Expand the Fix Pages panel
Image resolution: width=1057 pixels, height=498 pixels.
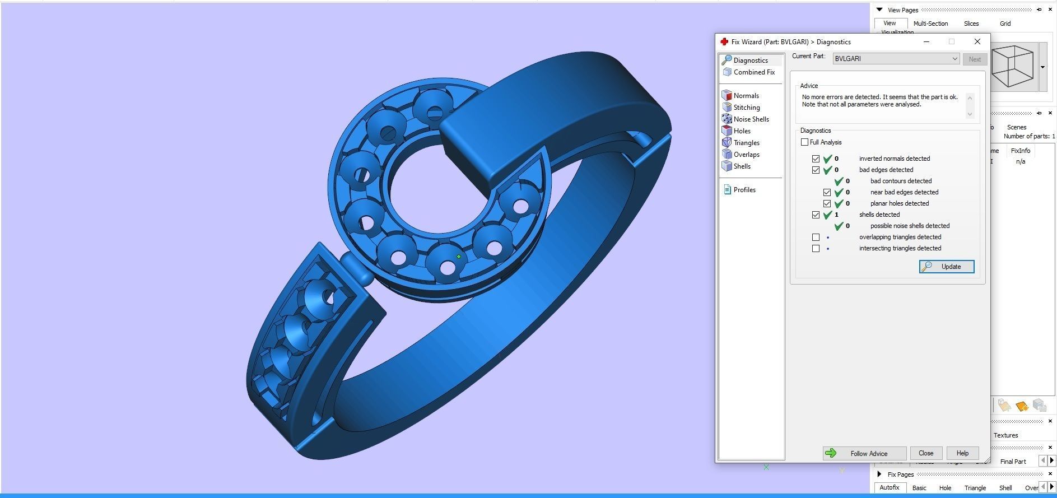(879, 474)
